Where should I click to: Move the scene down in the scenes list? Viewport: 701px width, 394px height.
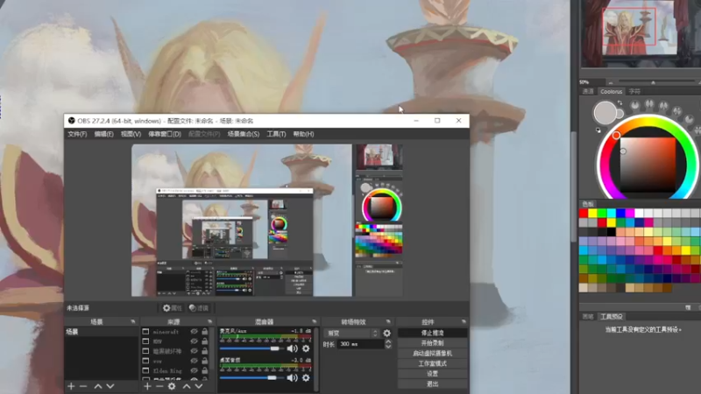[110, 386]
